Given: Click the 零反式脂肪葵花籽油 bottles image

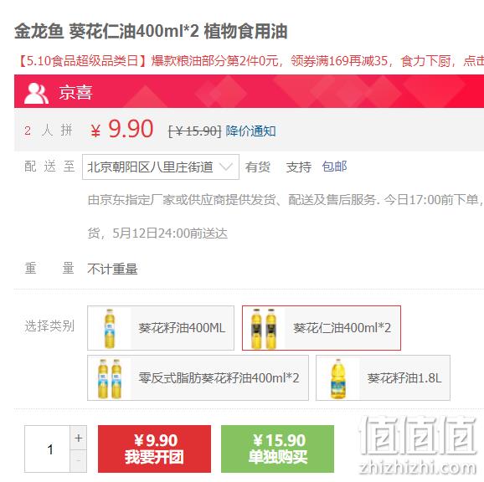Looking at the screenshot, I should coord(109,378).
